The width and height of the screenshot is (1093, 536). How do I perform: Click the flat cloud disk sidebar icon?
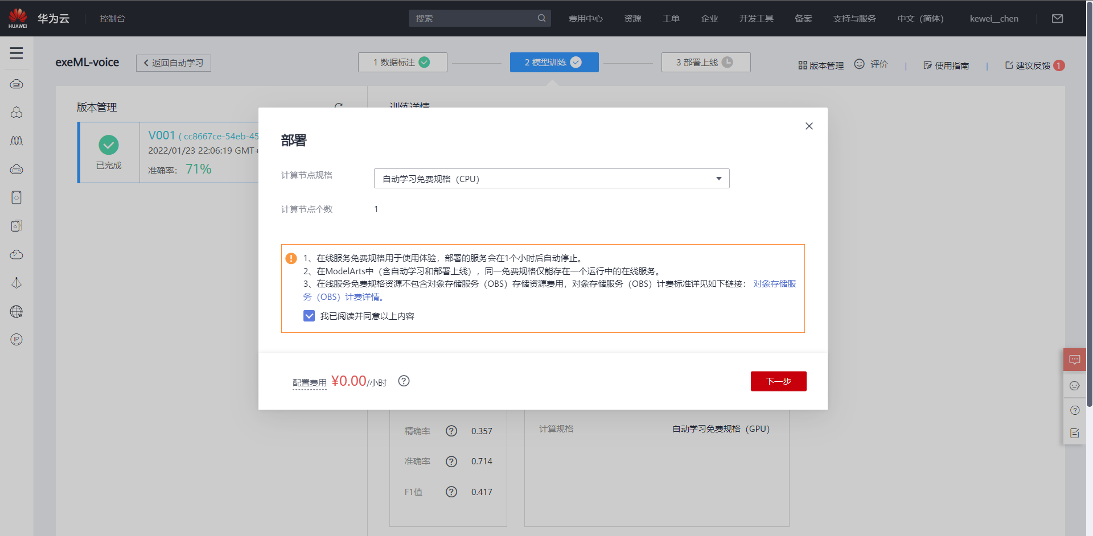pyautogui.click(x=17, y=170)
